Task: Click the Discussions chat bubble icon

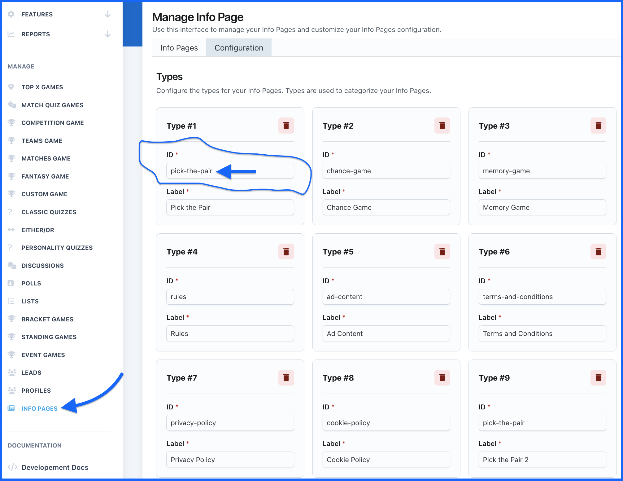Action: [x=12, y=266]
